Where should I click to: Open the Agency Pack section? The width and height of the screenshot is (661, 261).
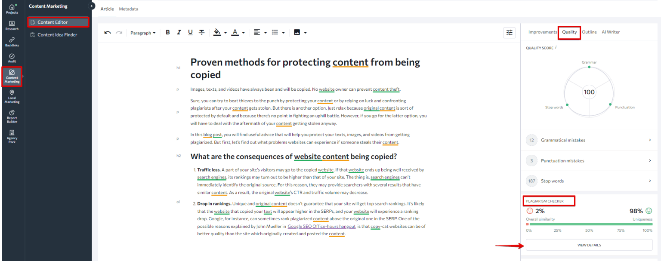point(12,135)
